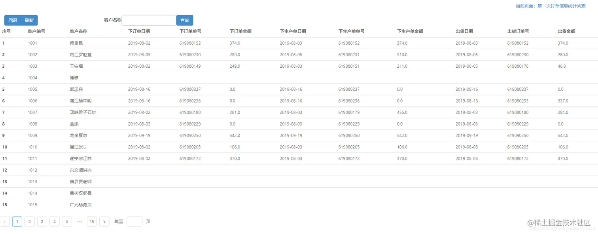This screenshot has height=234, width=598.
Task: Click the 客户编号 column header
Action: tap(36, 31)
